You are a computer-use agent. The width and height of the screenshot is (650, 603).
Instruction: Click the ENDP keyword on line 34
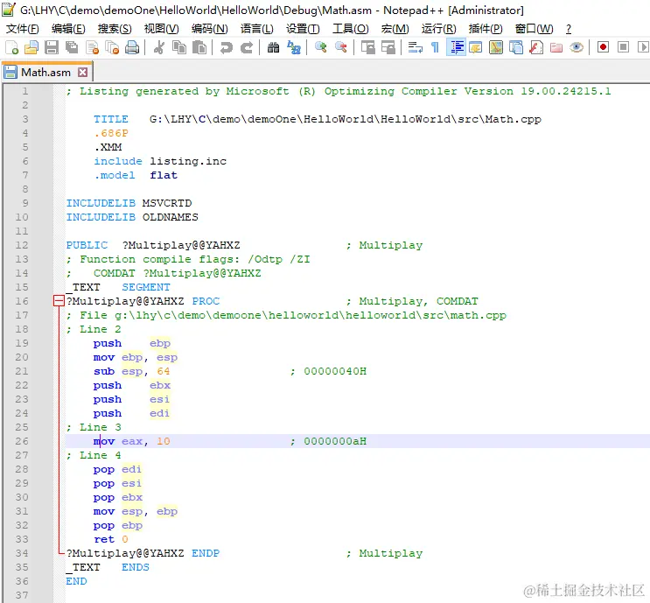click(x=206, y=553)
